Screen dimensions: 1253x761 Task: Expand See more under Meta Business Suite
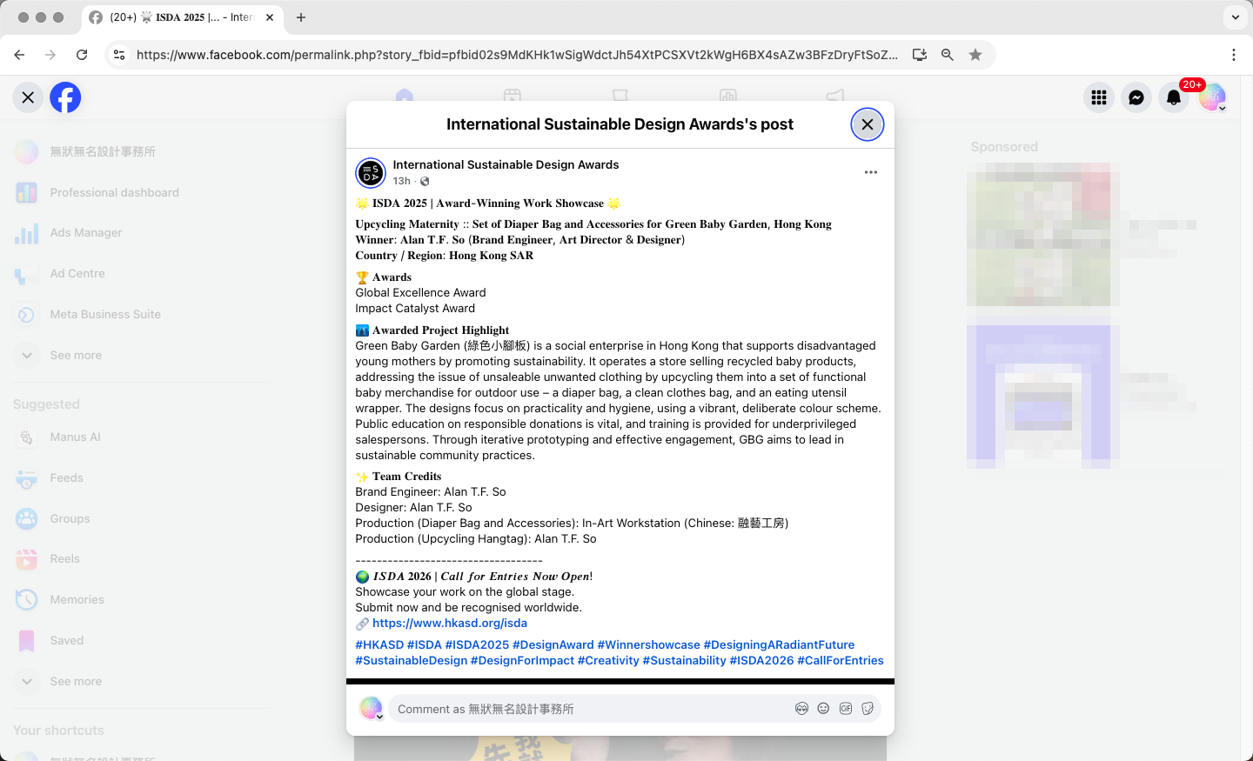coord(141,355)
